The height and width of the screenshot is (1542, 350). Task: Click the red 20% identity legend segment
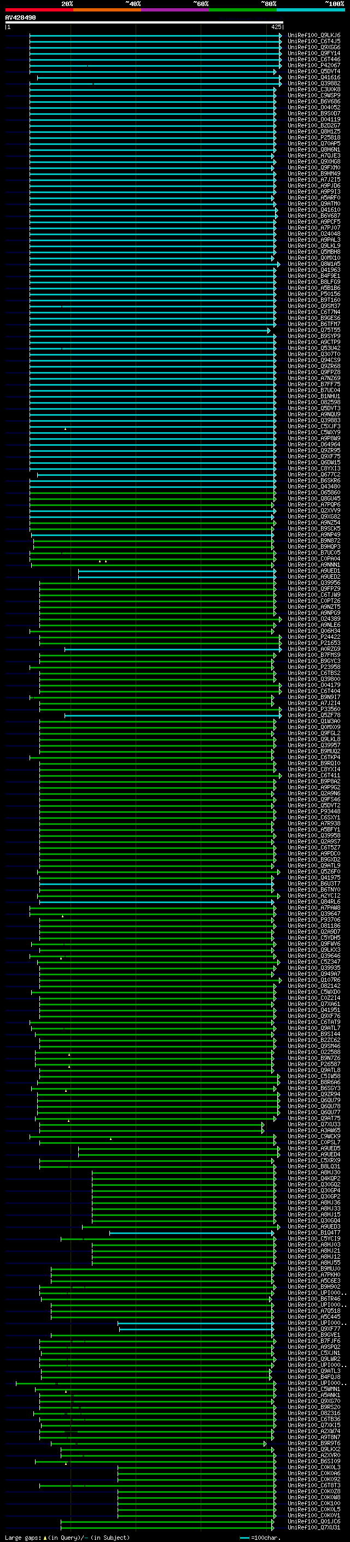click(39, 10)
